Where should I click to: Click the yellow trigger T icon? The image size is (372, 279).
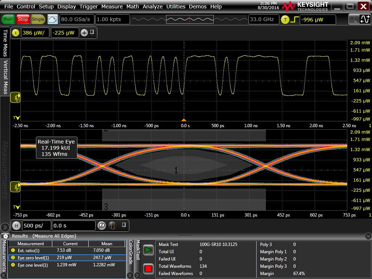(285, 20)
